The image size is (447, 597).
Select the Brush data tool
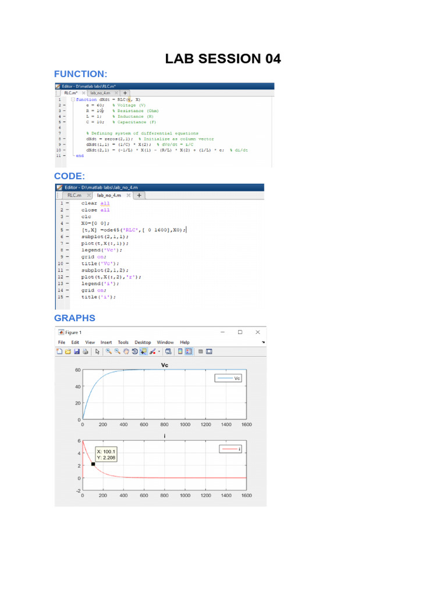(x=153, y=352)
